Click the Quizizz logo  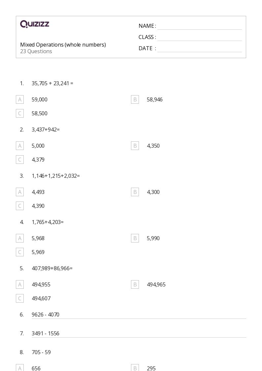point(35,24)
